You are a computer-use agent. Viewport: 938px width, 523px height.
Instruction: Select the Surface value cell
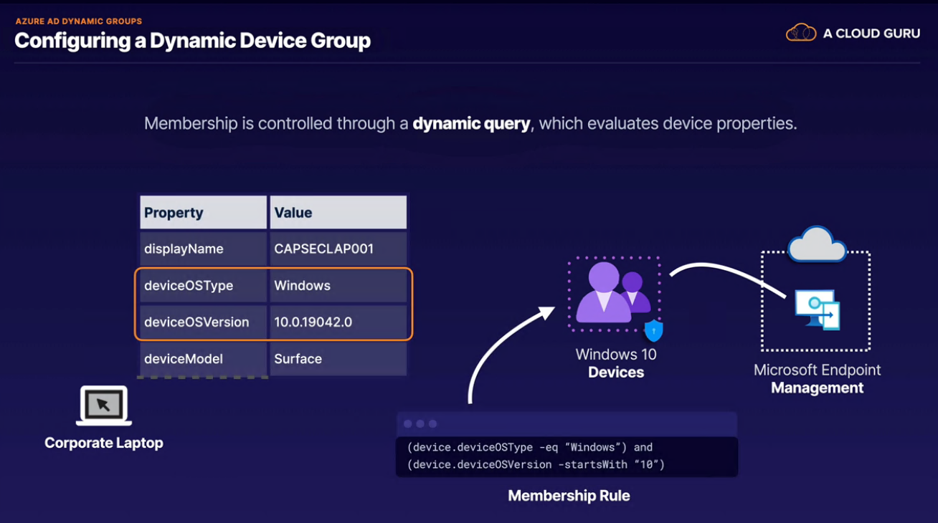point(338,359)
